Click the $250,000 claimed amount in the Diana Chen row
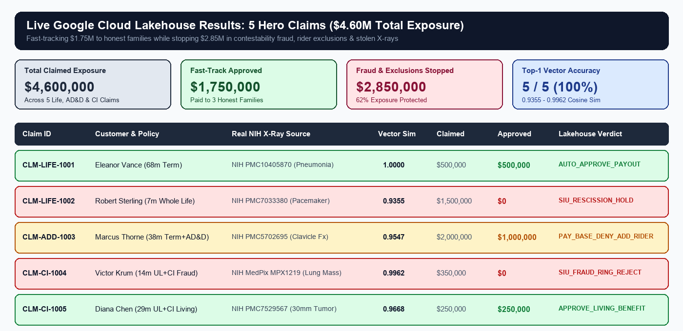 pos(451,309)
